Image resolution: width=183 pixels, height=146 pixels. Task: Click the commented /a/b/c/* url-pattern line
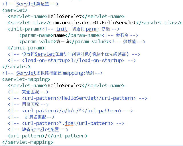(x=70, y=111)
